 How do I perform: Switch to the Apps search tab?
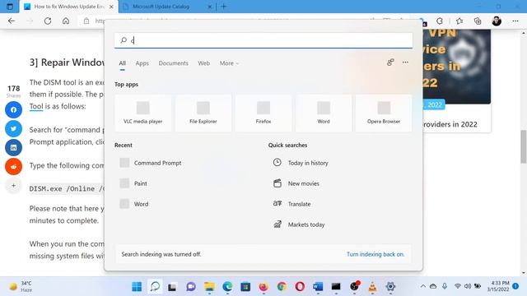(x=142, y=63)
